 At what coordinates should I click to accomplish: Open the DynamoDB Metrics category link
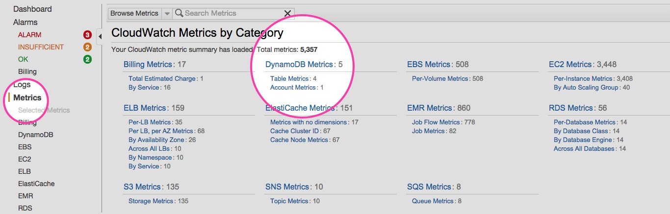tap(299, 64)
